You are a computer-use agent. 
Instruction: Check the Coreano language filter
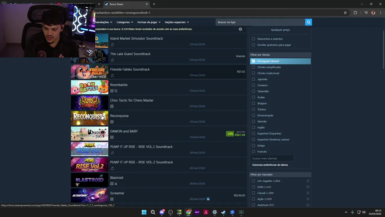click(253, 85)
